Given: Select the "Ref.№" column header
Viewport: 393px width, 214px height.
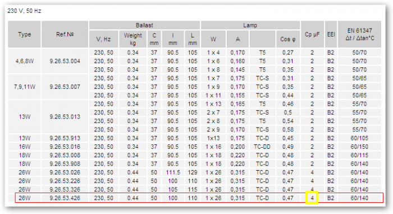Looking at the screenshot, I should tap(65, 34).
